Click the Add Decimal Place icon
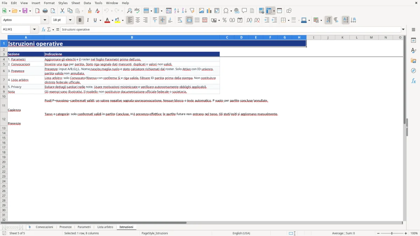Screen dimensions: 420x236 (x=249, y=20)
